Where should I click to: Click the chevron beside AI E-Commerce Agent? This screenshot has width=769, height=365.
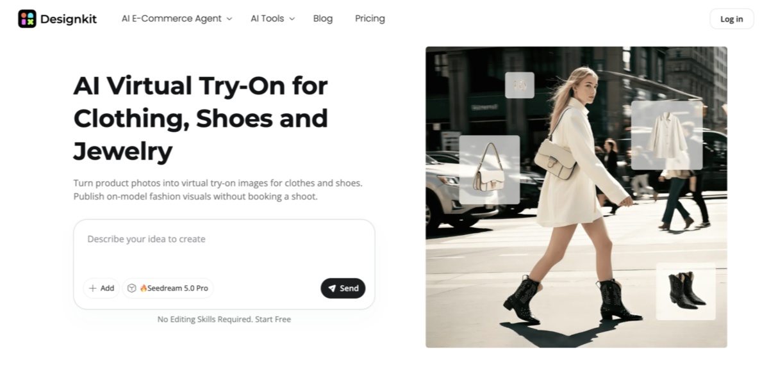[229, 19]
